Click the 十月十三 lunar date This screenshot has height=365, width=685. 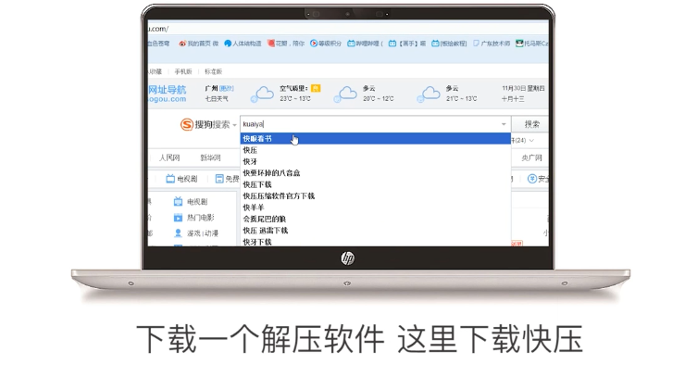point(513,99)
